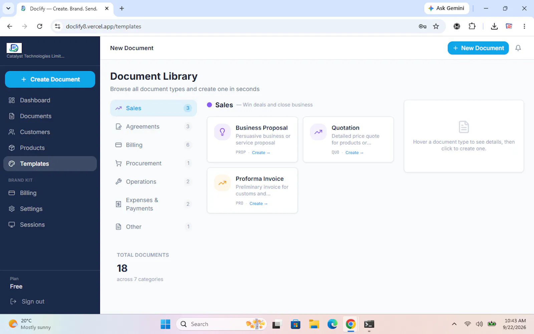The image size is (534, 334).
Task: Click the Business Proposal lightbulb icon
Action: pyautogui.click(x=222, y=132)
